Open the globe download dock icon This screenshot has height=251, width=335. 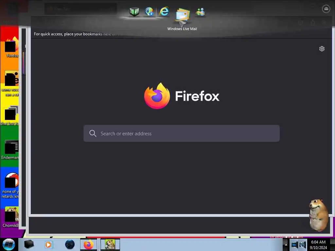click(149, 11)
